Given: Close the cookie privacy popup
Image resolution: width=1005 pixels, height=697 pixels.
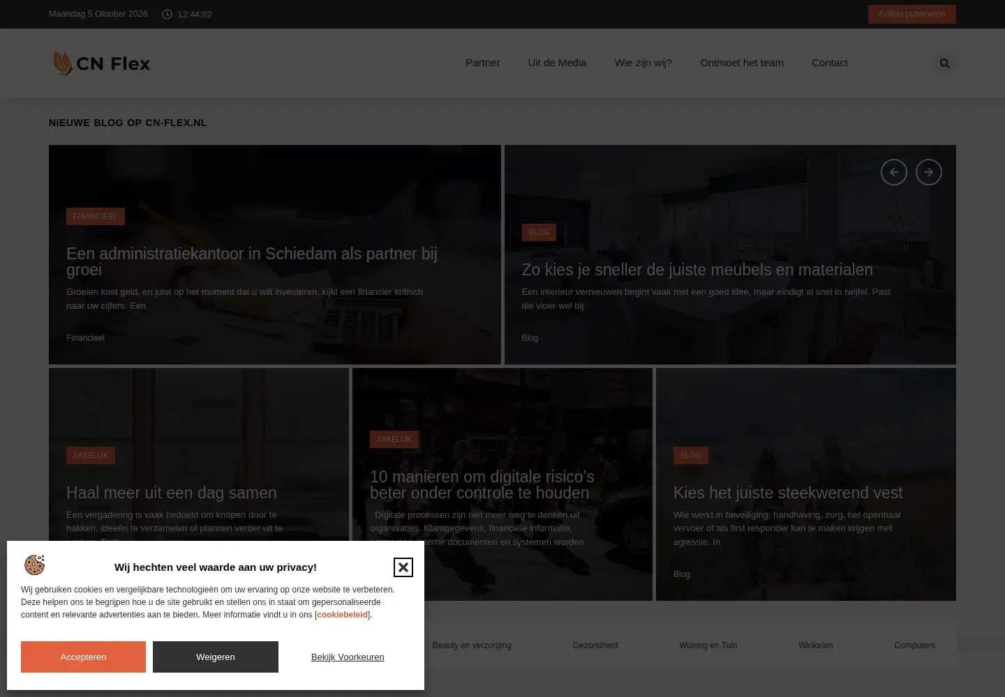Looking at the screenshot, I should point(403,567).
